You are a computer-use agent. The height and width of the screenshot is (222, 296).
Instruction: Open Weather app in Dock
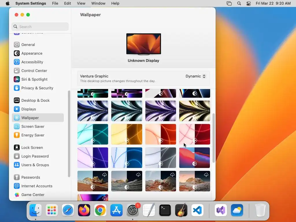click(x=237, y=210)
